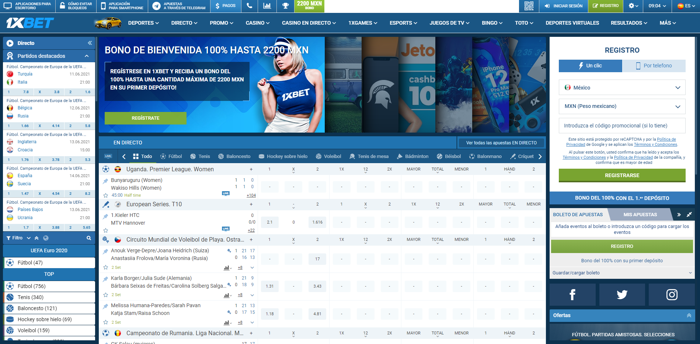Expand Guardar/cargar boleto

(x=622, y=273)
